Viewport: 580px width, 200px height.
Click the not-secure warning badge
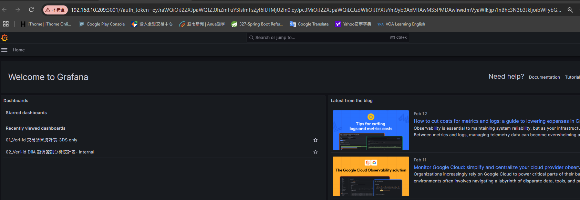pos(55,10)
